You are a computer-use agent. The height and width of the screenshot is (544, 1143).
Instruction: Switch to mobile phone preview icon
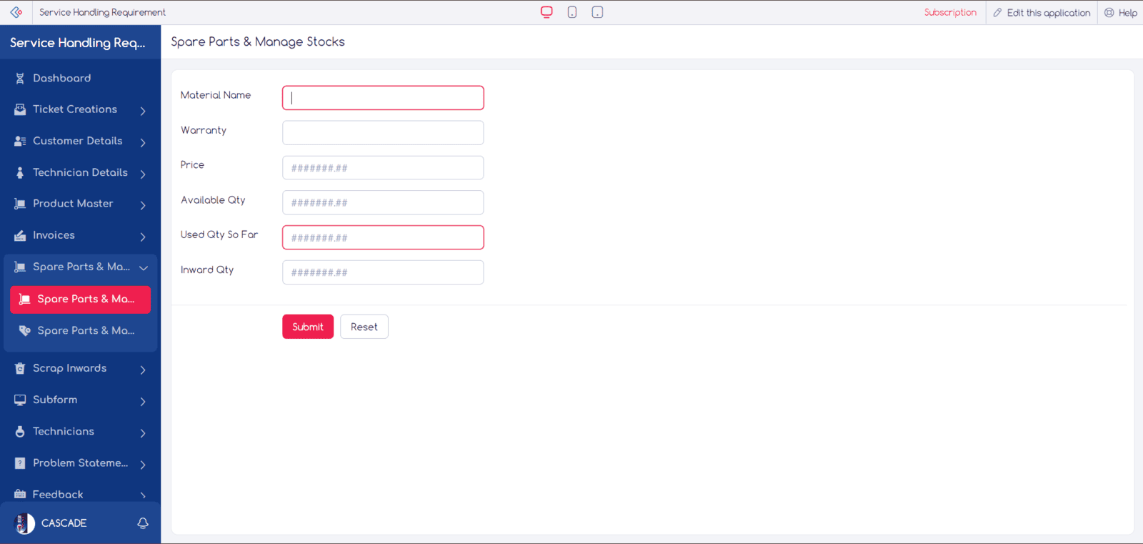[x=572, y=12]
